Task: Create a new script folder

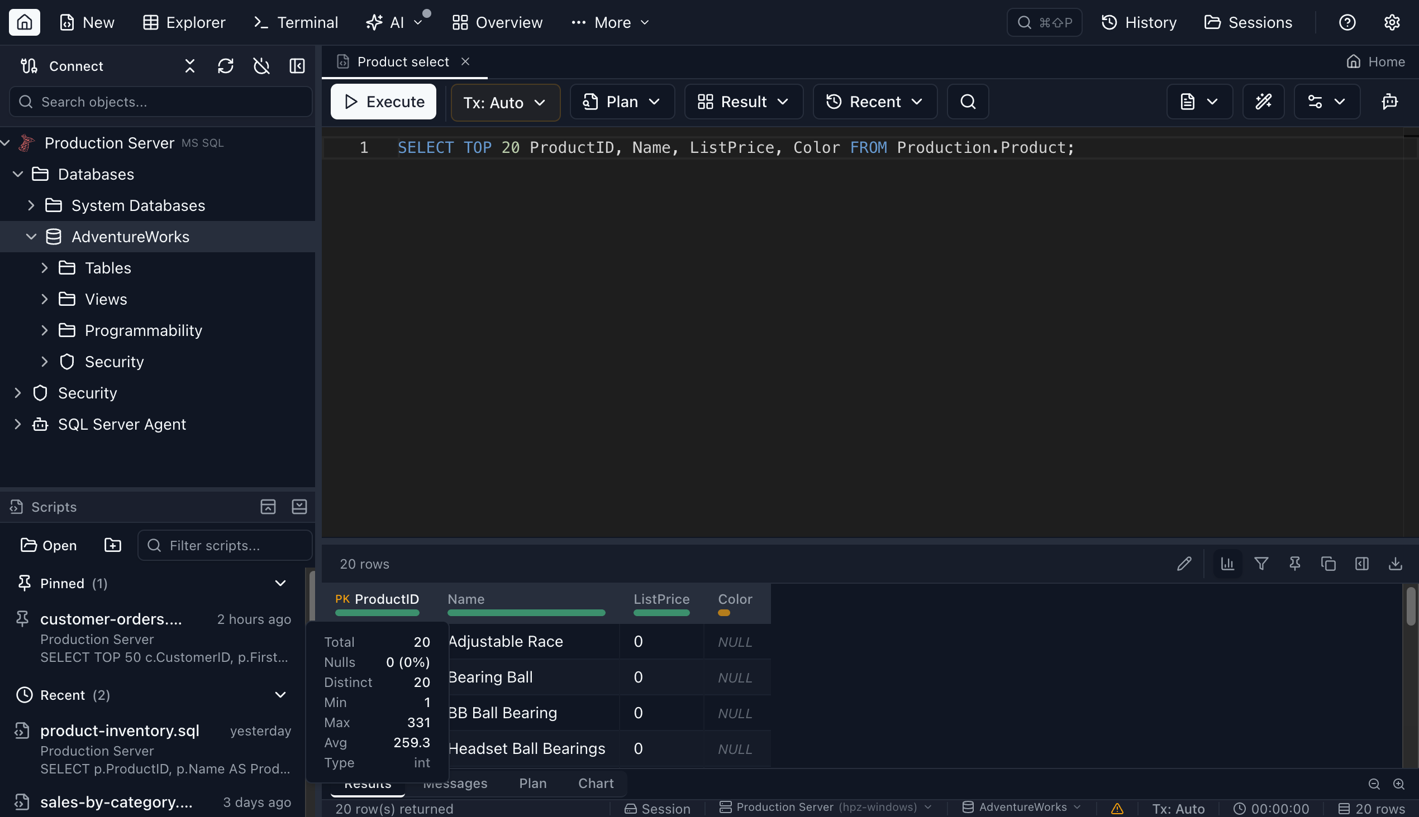Action: 113,545
